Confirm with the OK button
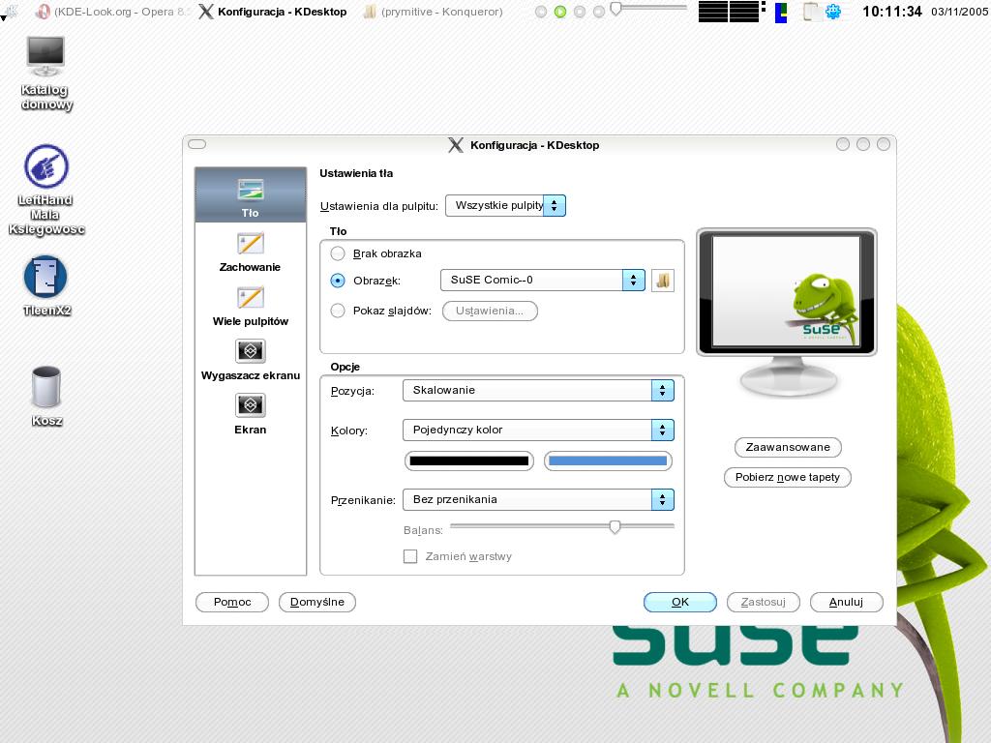991x743 pixels. 680,602
